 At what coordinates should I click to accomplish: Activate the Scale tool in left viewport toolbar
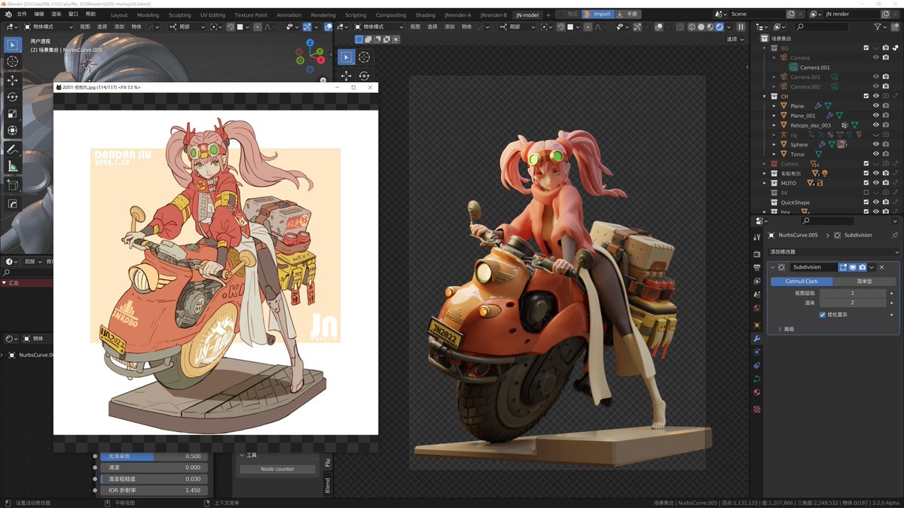click(12, 114)
